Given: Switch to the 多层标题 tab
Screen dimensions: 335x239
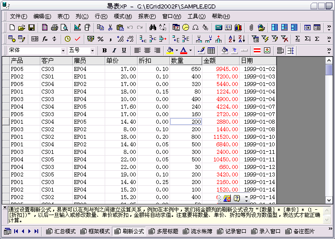Looking at the screenshot, I should click(x=163, y=231).
